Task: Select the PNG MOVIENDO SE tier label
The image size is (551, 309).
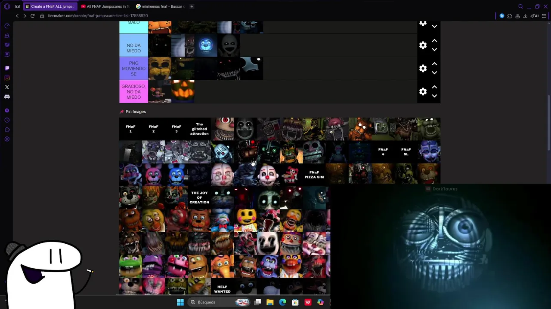Action: (133, 68)
